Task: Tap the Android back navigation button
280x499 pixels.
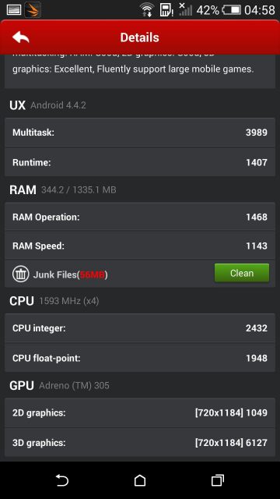Action: point(62,480)
